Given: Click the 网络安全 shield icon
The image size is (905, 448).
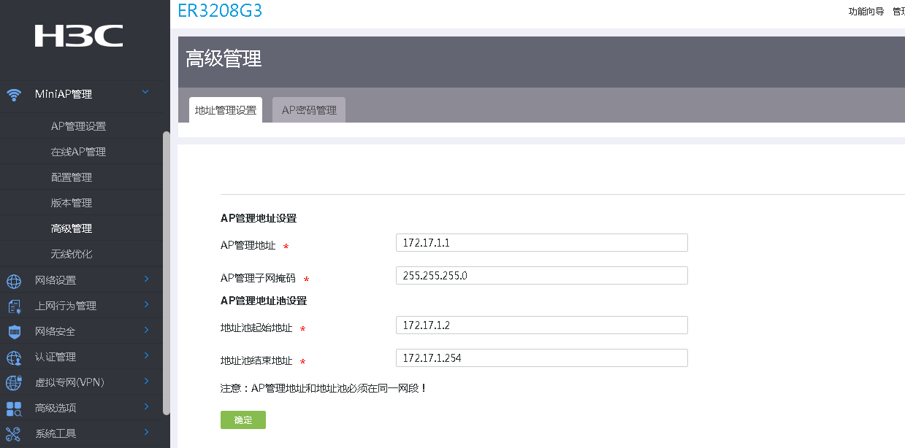Looking at the screenshot, I should (x=13, y=331).
